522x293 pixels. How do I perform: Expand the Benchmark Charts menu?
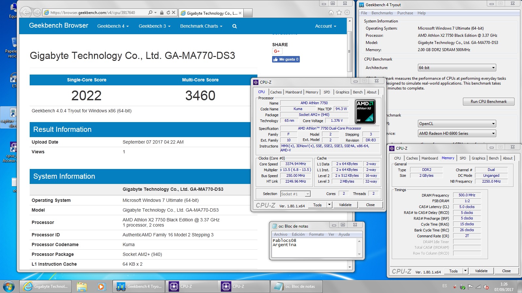pos(201,26)
